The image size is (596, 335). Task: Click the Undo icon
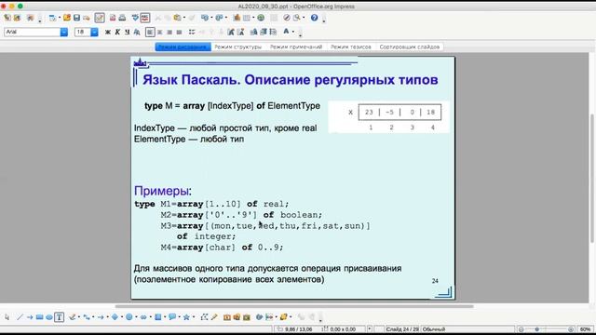tap(205, 18)
